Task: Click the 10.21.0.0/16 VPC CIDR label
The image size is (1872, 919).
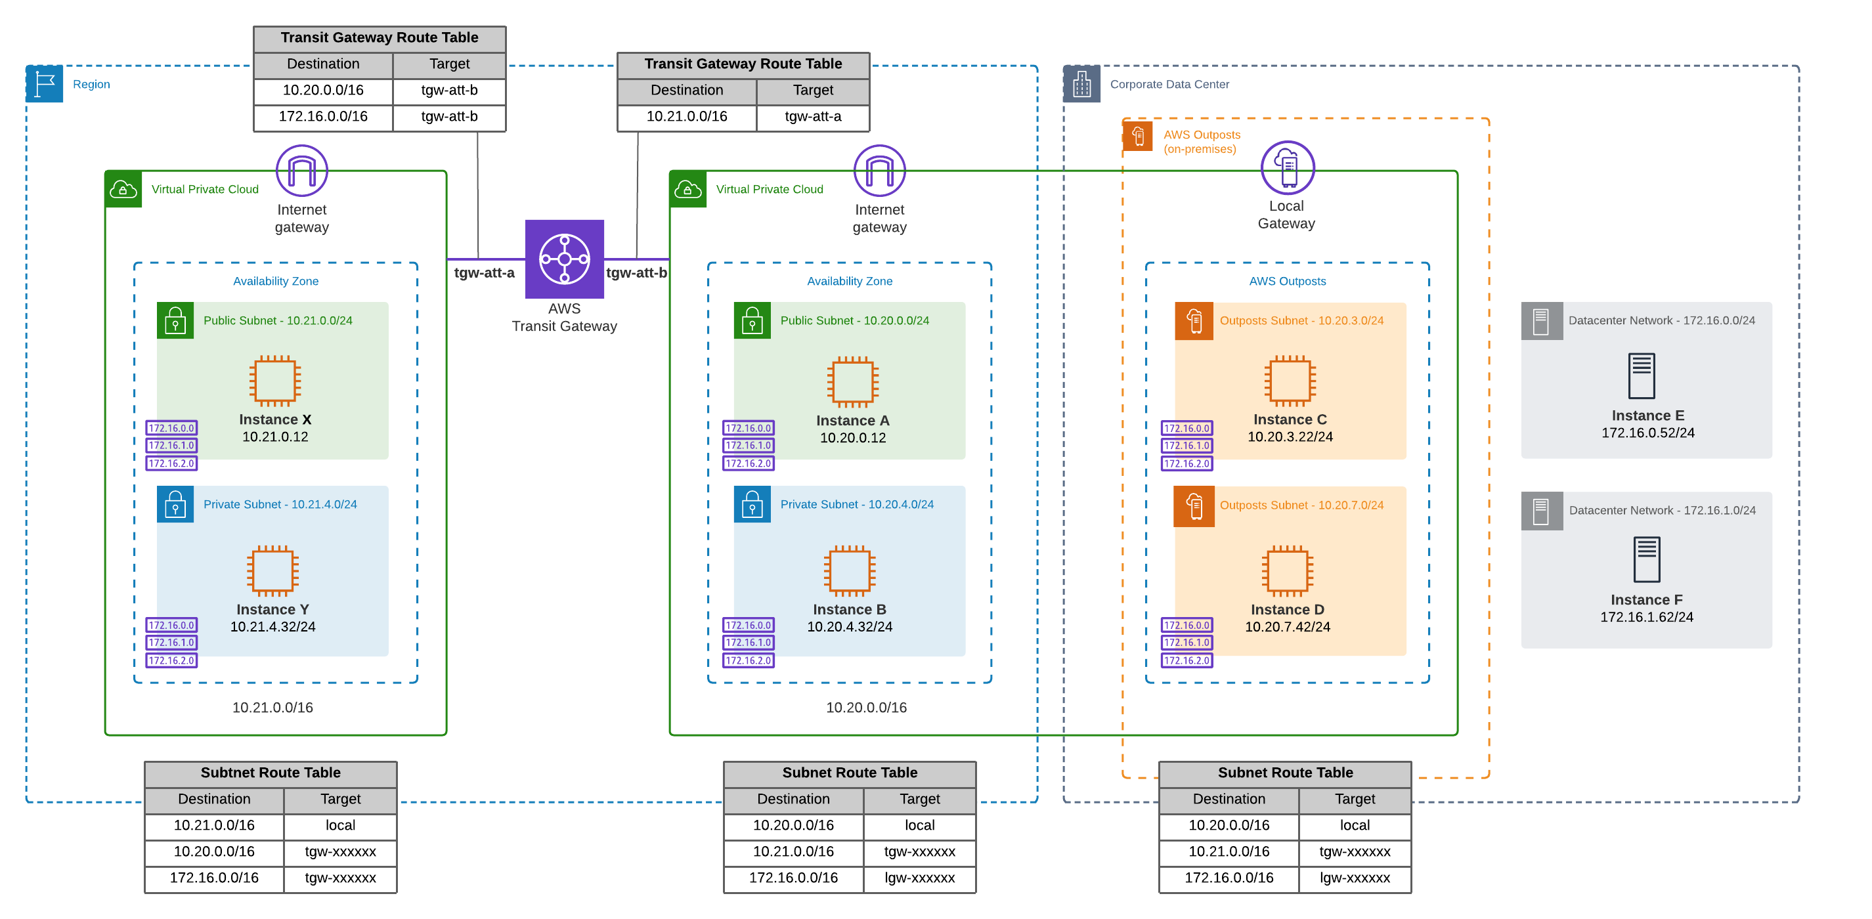Action: [x=272, y=708]
